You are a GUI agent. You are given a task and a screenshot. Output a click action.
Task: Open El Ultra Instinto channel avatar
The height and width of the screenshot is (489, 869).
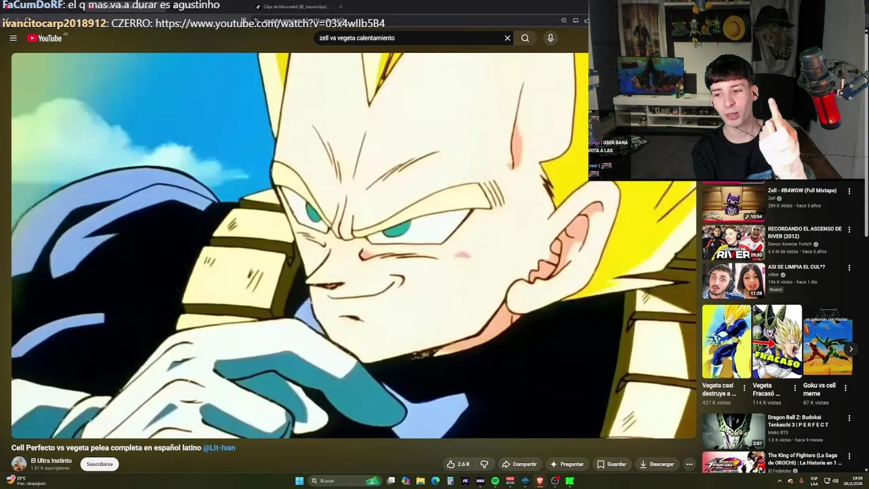coord(19,465)
